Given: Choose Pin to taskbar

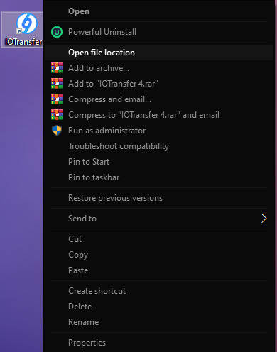Looking at the screenshot, I should 159,177.
